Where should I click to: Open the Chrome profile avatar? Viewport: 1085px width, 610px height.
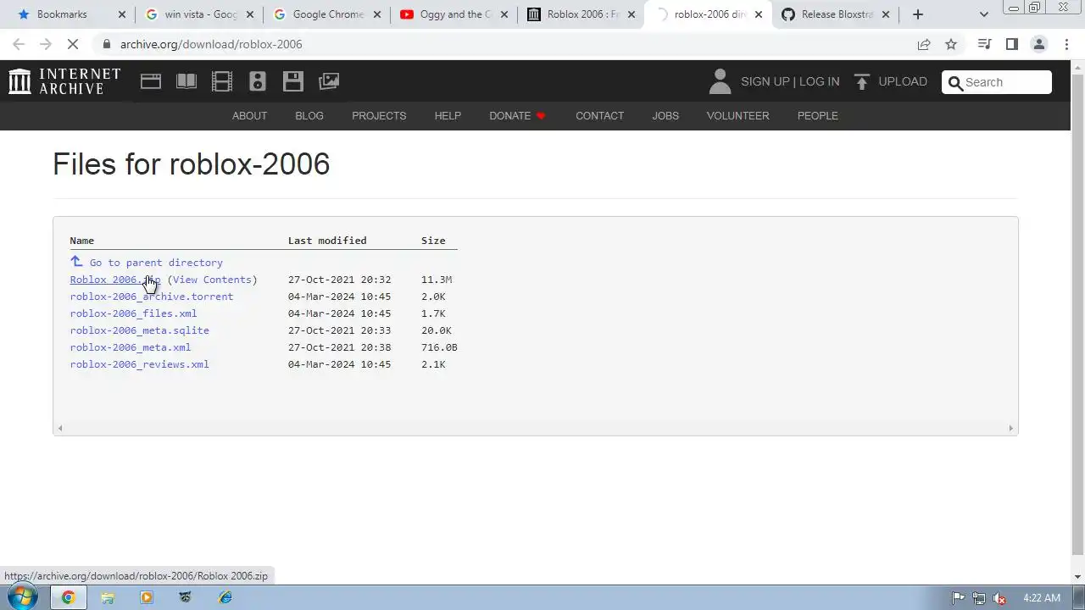tap(1039, 44)
